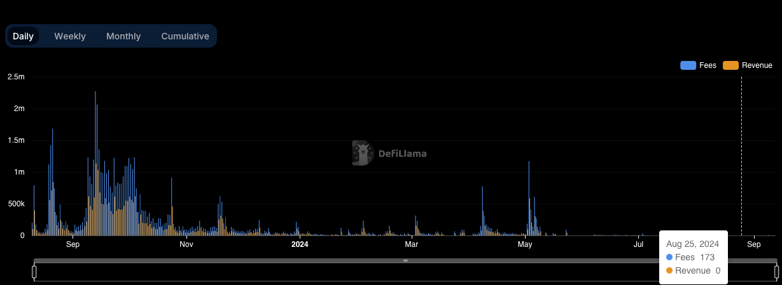
Task: Click the blue Fees legend swatch
Action: [x=688, y=65]
